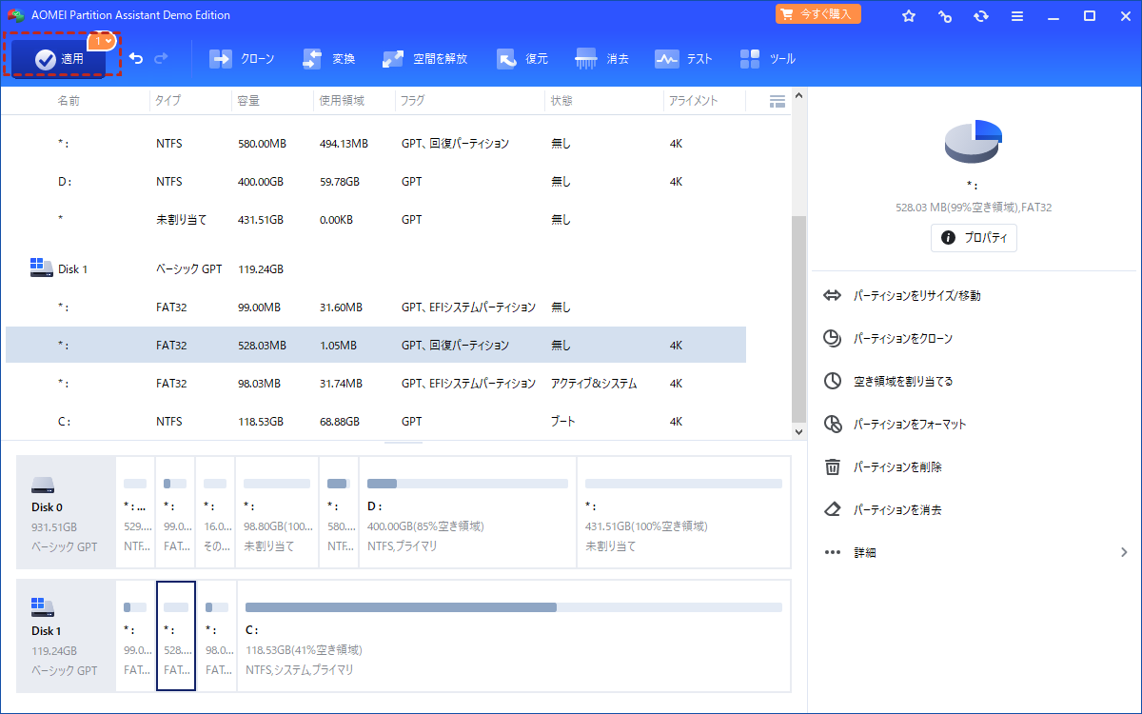Open the クローン (Clone) tool
This screenshot has height=714, width=1142.
[x=242, y=59]
